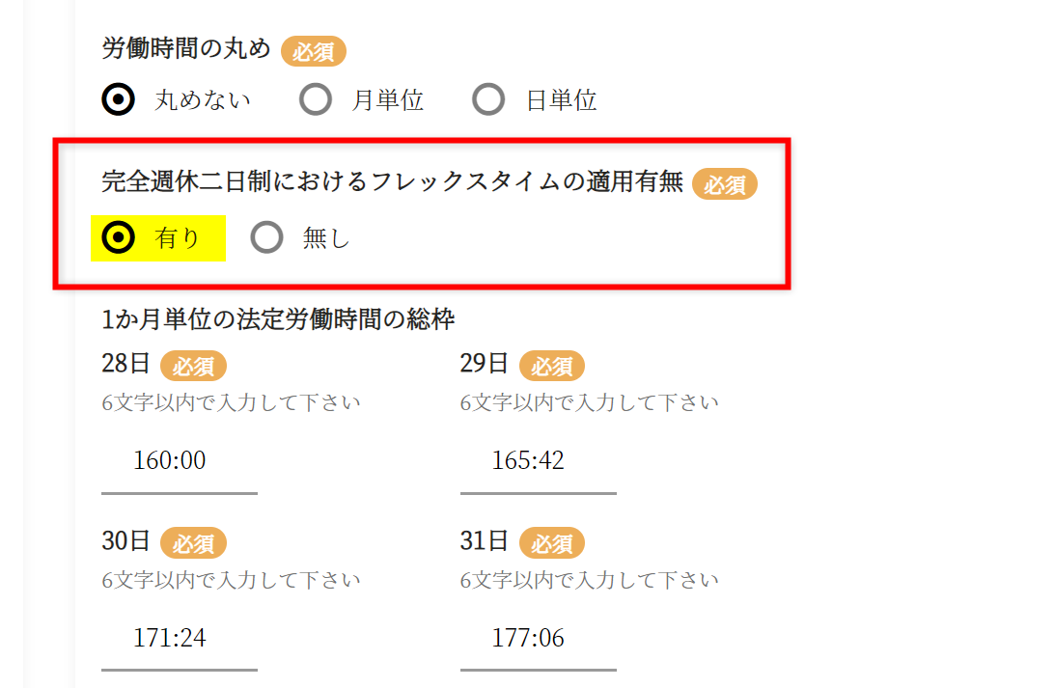Click the 6文字以内 hint under 28日
This screenshot has width=1055, height=688.
click(231, 402)
